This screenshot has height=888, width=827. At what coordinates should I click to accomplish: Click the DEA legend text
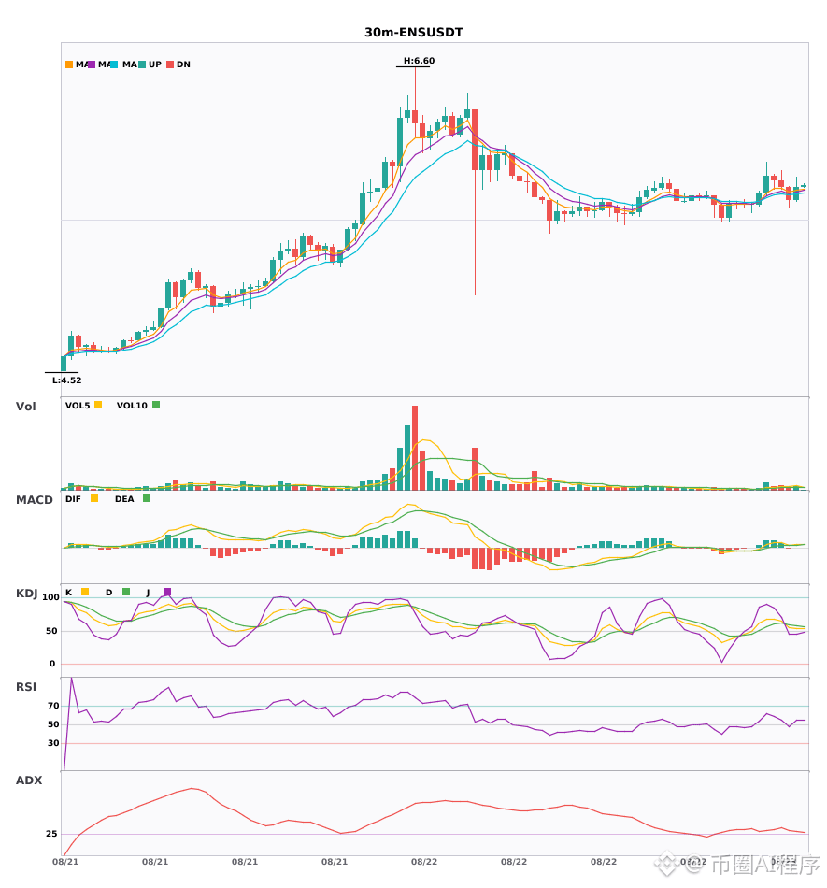click(124, 499)
